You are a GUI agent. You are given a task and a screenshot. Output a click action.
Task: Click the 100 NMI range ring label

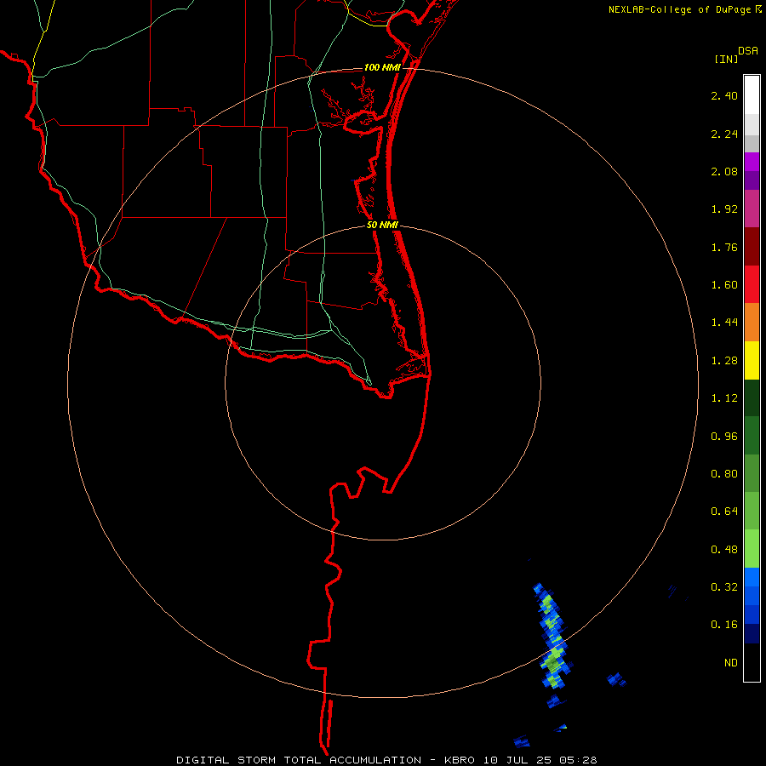coord(382,67)
